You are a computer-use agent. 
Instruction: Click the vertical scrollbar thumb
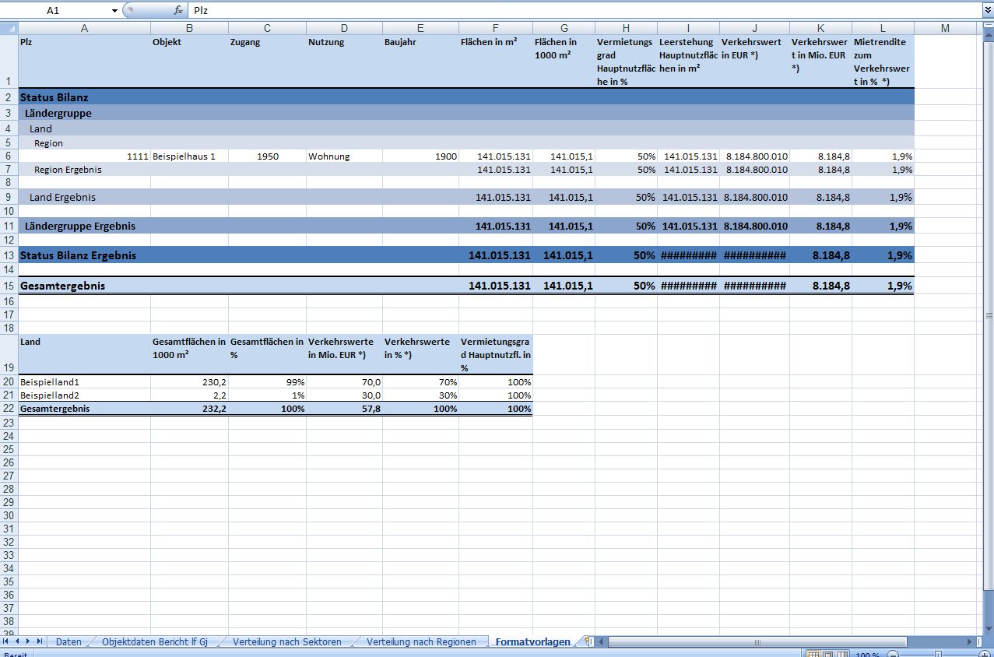coord(989,315)
